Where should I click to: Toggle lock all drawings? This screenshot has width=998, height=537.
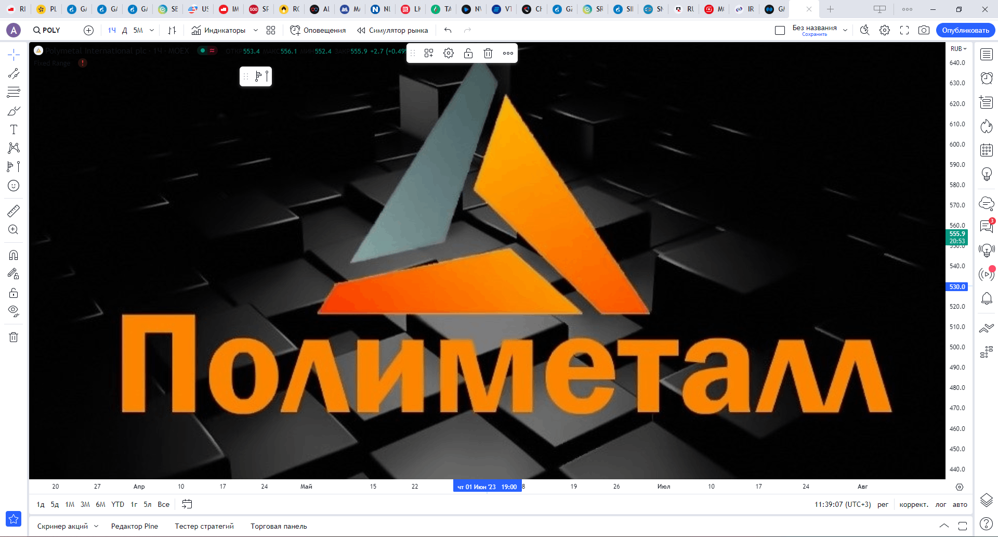tap(14, 293)
